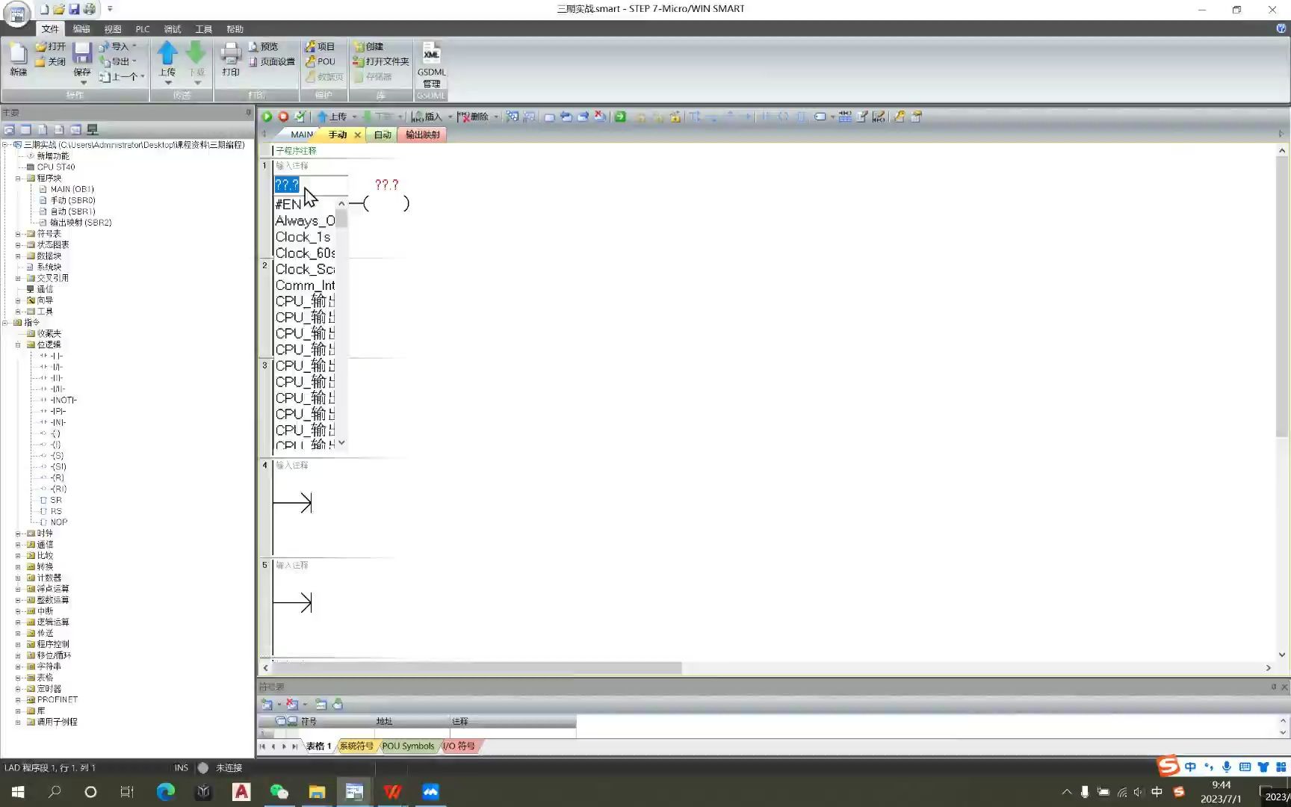Click the symbol list scroll-down arrow
The image size is (1291, 807).
(341, 442)
